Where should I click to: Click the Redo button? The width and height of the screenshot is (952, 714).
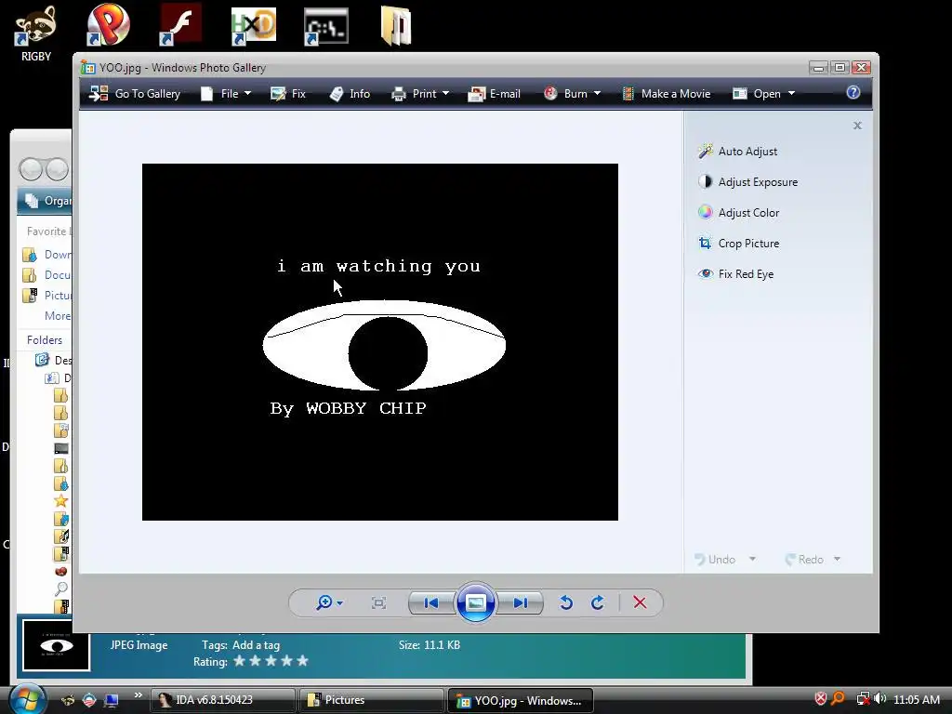tap(804, 559)
